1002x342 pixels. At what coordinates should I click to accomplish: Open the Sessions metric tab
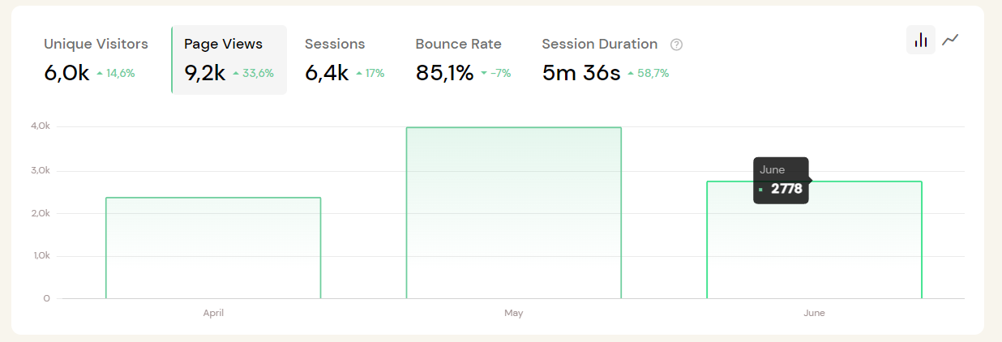click(344, 59)
